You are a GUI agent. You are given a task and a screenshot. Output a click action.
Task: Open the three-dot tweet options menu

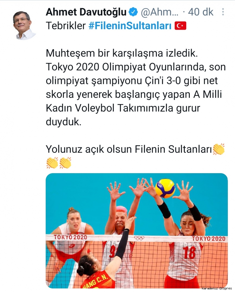coord(223,12)
